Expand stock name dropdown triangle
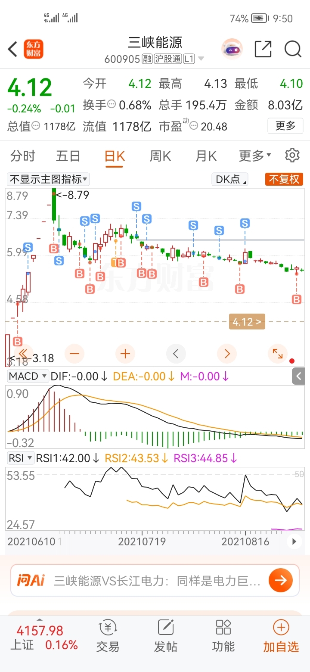310x672 pixels. tap(201, 59)
